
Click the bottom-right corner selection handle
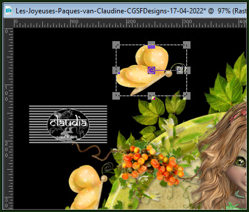click(x=186, y=96)
